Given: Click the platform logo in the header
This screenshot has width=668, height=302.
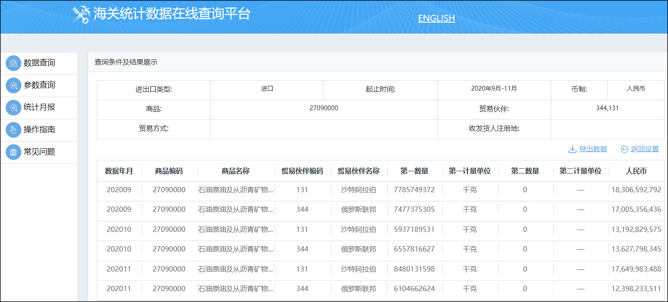Looking at the screenshot, I should click(81, 14).
